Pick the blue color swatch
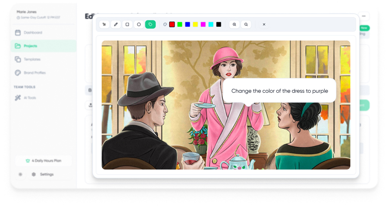388x206 pixels. pyautogui.click(x=188, y=24)
